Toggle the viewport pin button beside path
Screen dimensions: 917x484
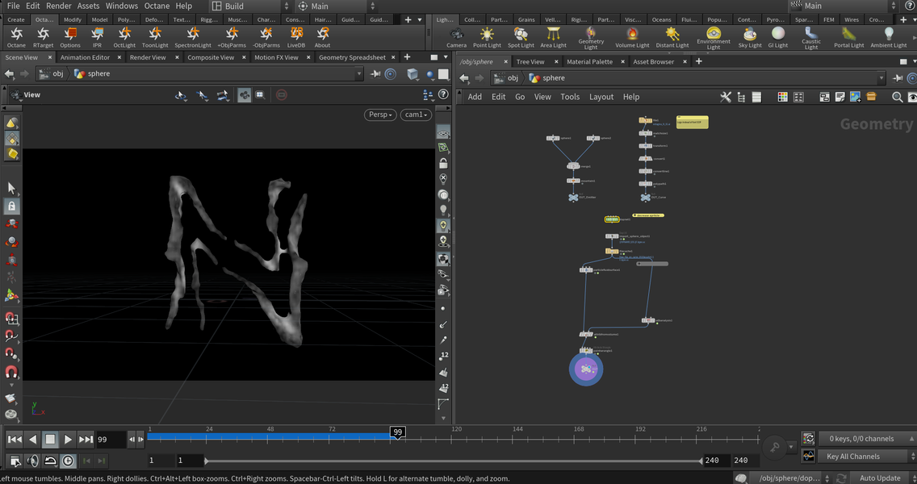pos(375,74)
